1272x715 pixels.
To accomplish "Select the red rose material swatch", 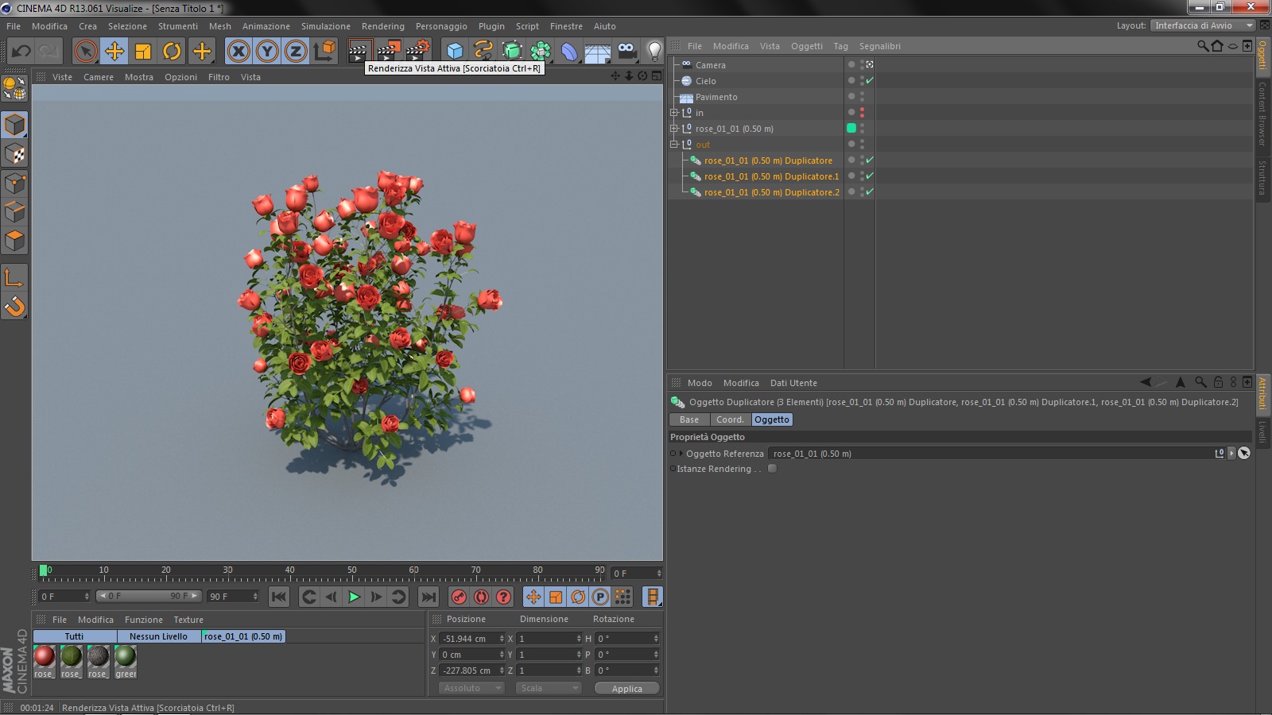I will click(45, 657).
